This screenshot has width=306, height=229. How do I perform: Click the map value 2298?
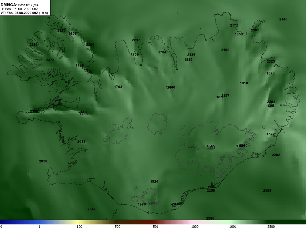[271, 102]
